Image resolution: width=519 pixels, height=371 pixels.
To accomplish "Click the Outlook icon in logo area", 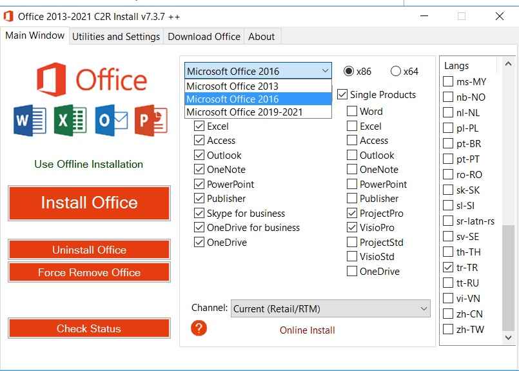I will coord(111,121).
